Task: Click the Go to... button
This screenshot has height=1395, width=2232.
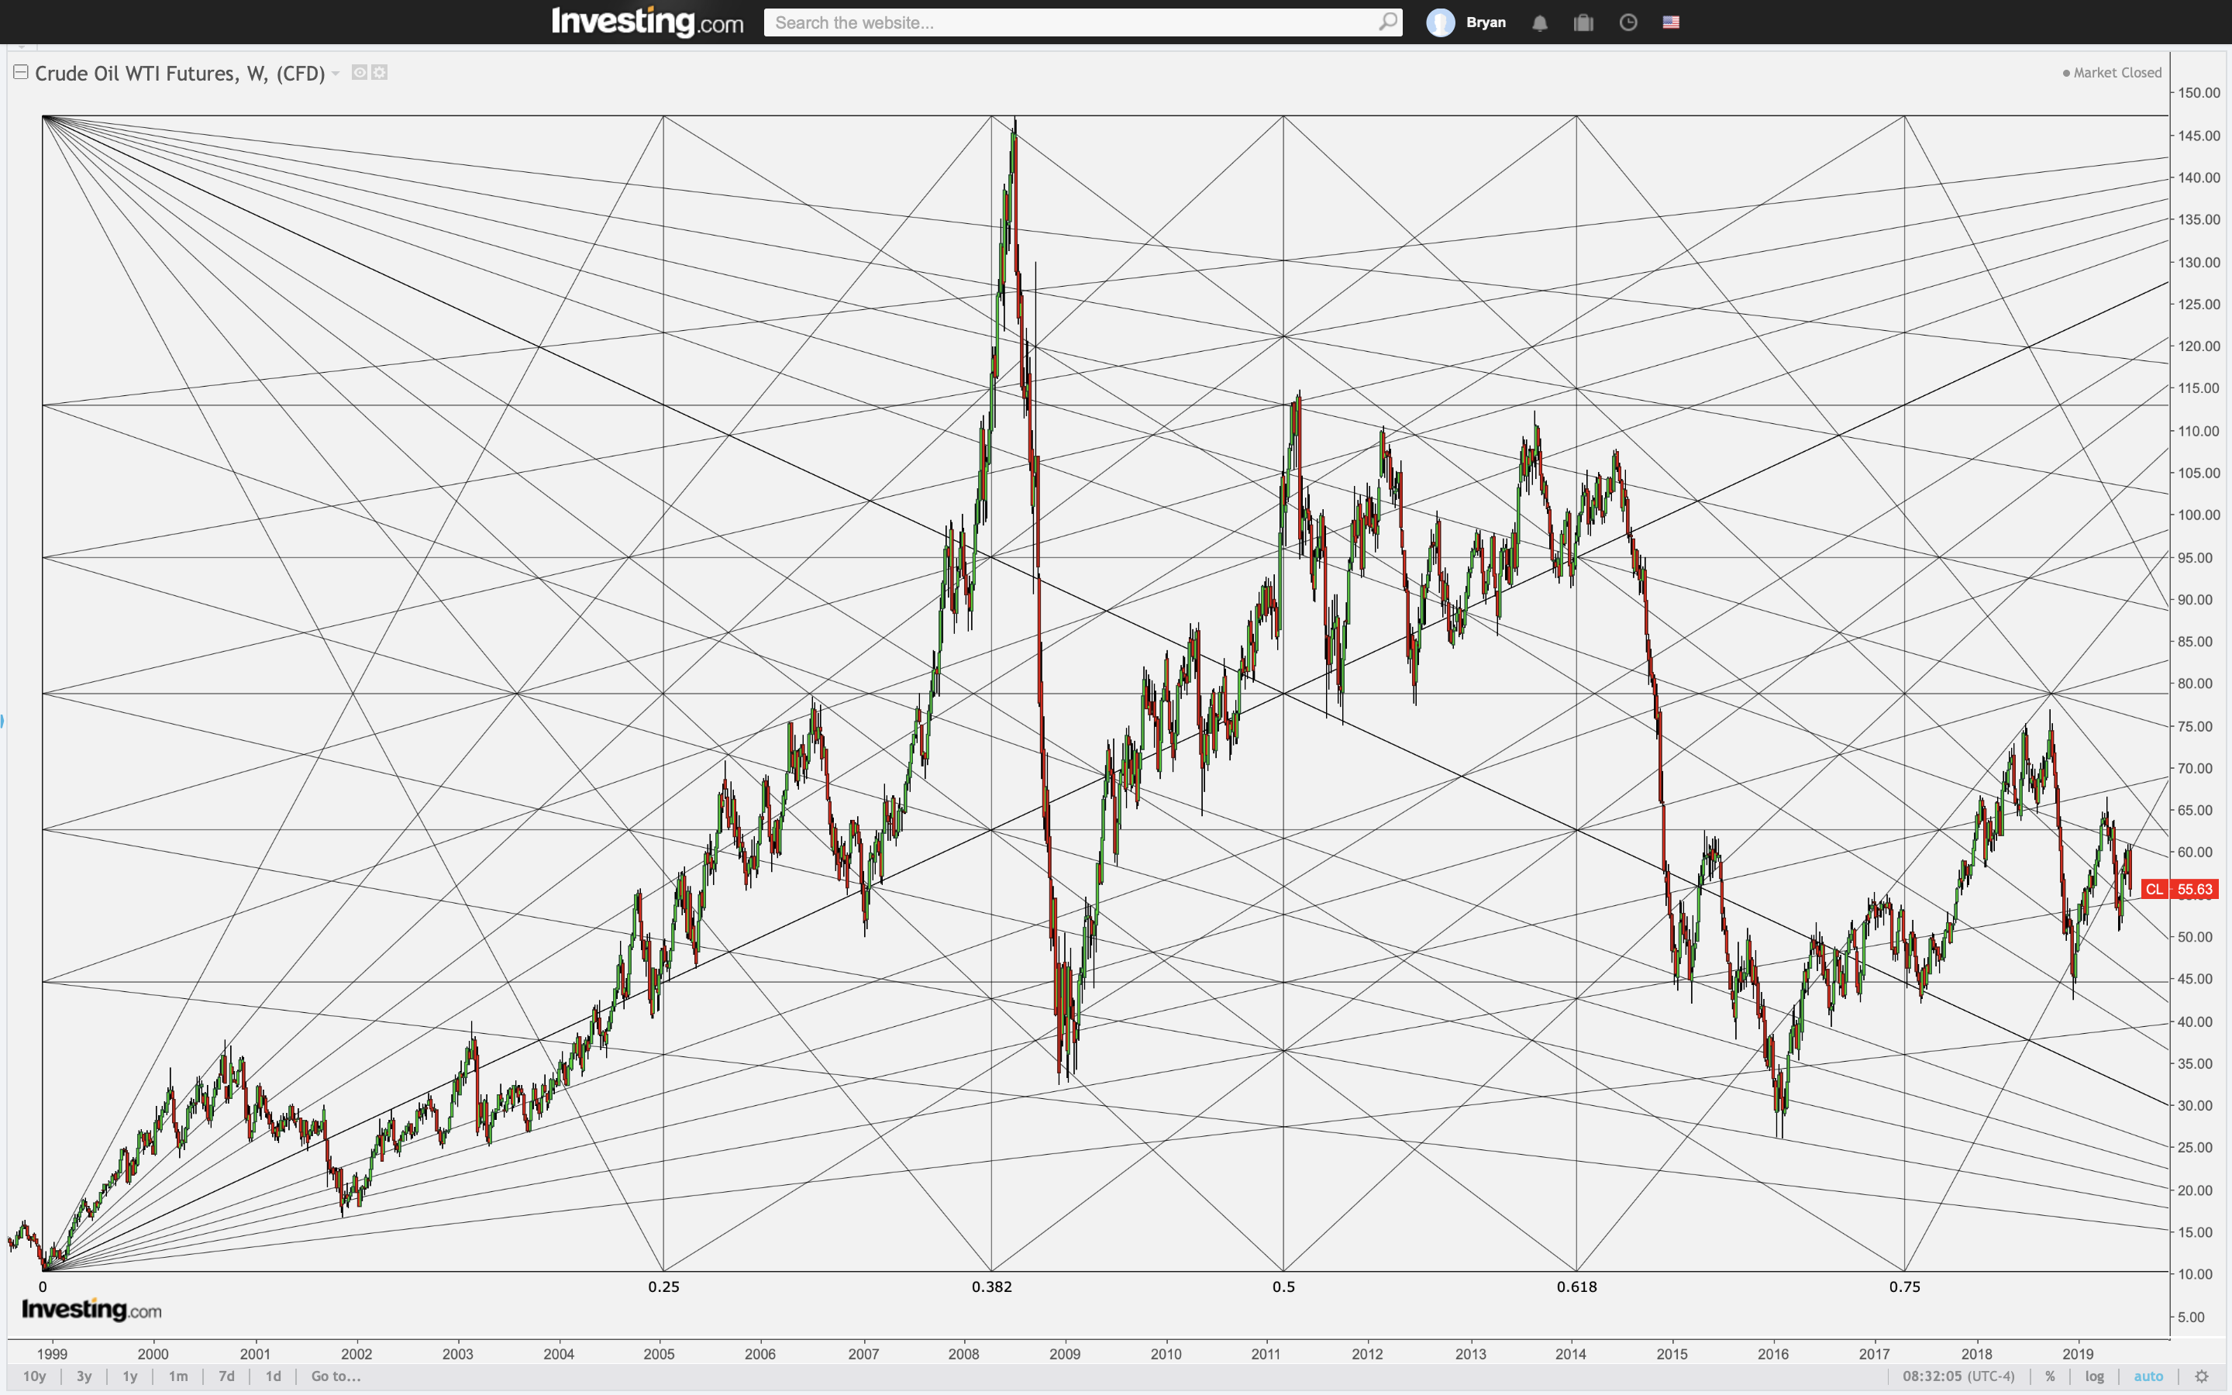Action: pos(336,1376)
